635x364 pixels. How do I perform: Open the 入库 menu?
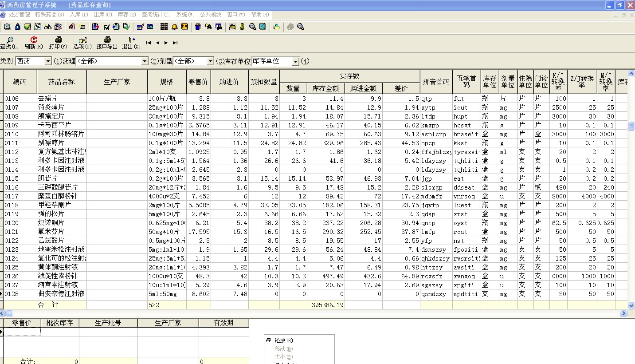79,15
